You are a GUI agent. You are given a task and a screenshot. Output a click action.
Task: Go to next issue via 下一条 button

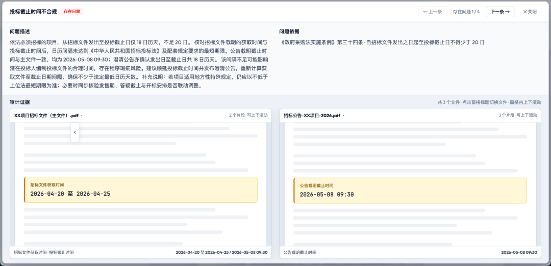(x=499, y=12)
